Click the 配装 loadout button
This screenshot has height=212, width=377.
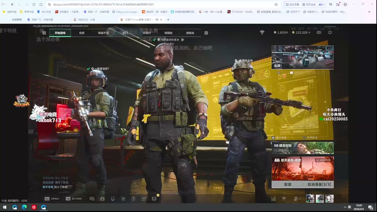pyautogui.click(x=287, y=185)
